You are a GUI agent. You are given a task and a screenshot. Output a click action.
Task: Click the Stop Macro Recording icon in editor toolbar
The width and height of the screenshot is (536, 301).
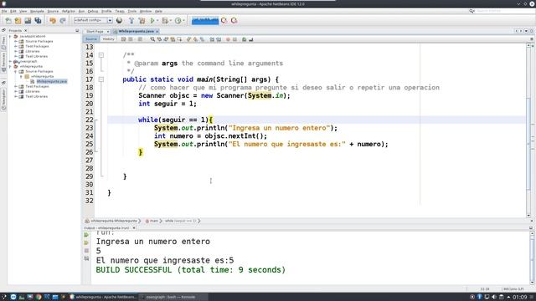(x=234, y=39)
